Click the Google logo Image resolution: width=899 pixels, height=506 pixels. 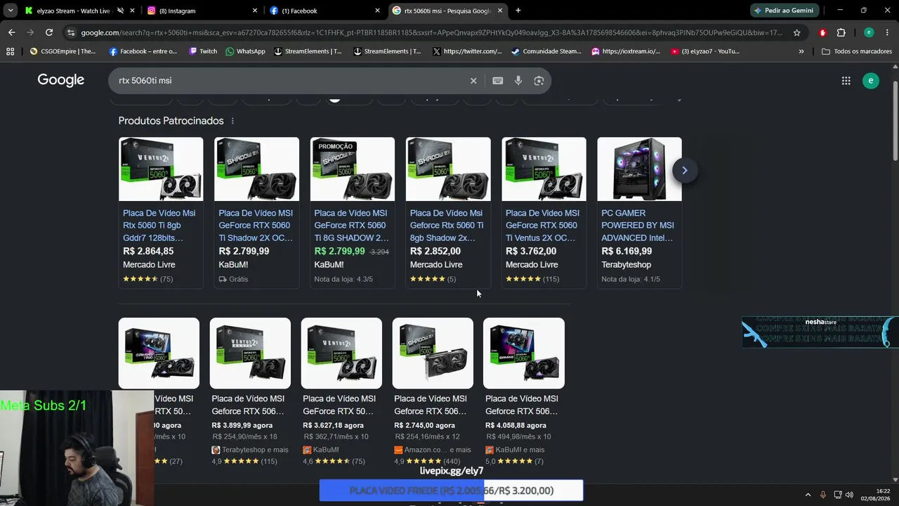pyautogui.click(x=61, y=80)
